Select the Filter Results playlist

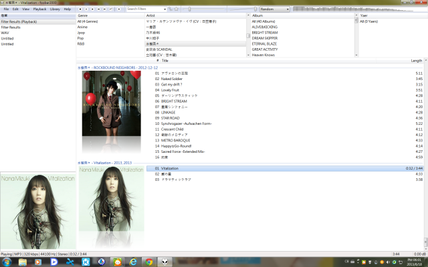37,27
